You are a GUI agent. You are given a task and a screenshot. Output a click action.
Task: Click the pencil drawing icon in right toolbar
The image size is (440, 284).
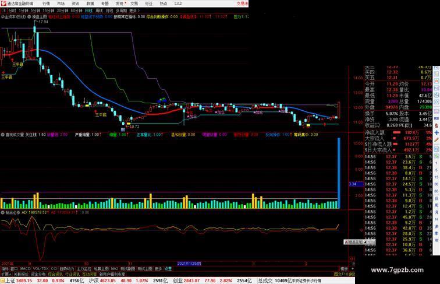coord(437,140)
